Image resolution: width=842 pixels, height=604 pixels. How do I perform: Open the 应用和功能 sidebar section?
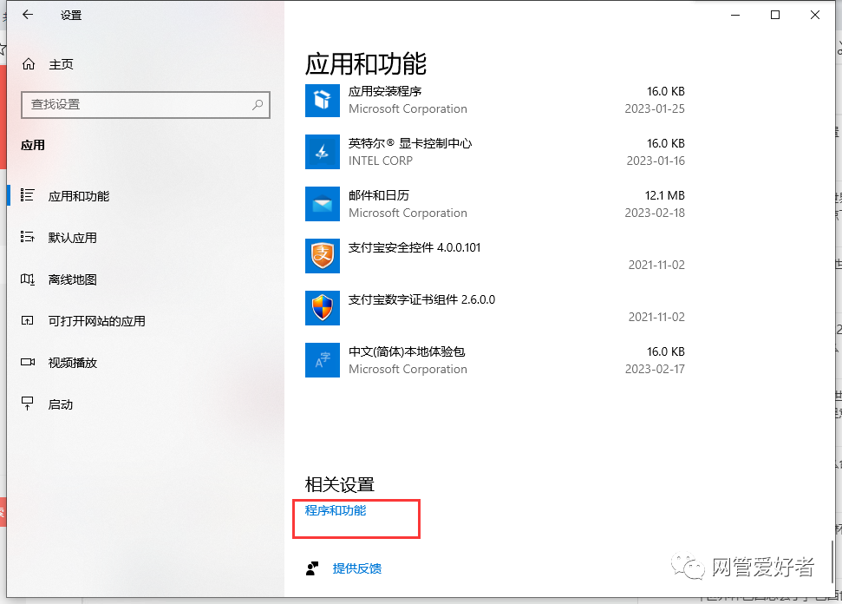pyautogui.click(x=78, y=196)
